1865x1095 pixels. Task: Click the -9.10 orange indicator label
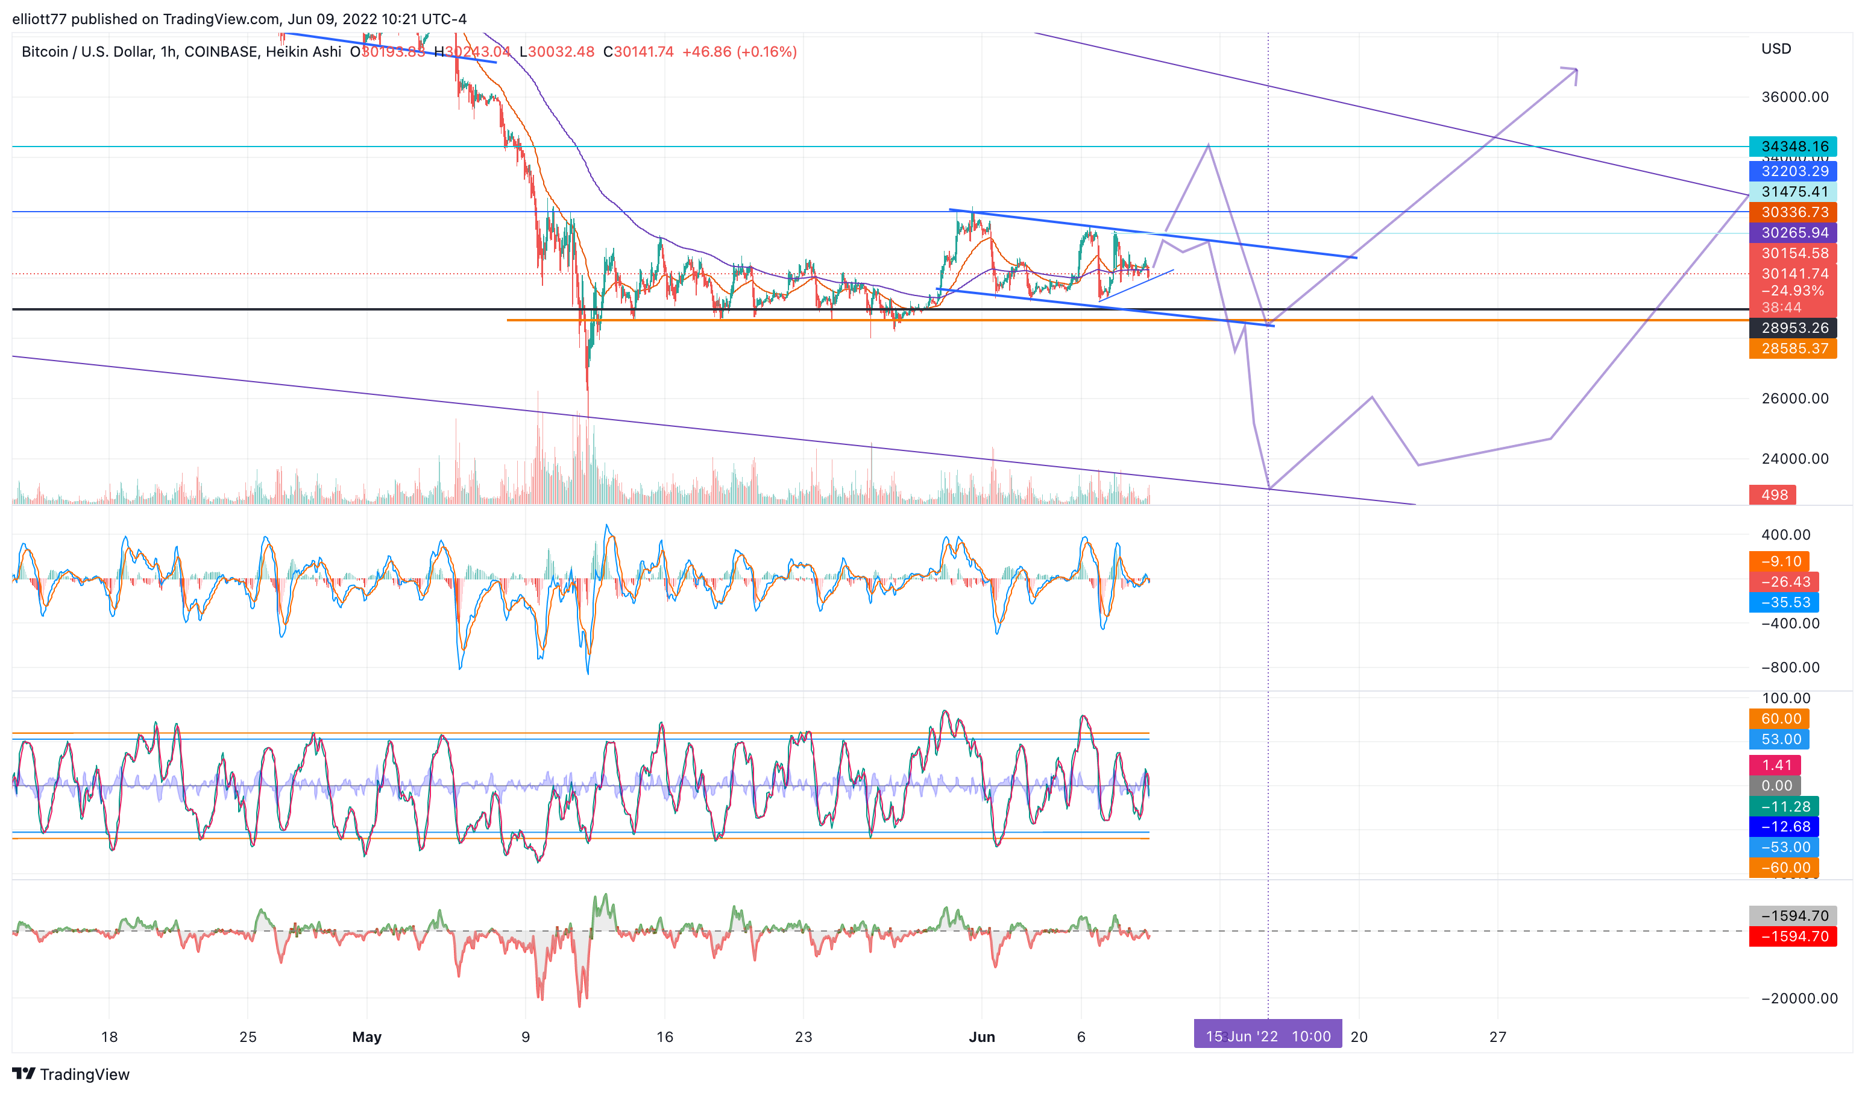click(x=1779, y=561)
